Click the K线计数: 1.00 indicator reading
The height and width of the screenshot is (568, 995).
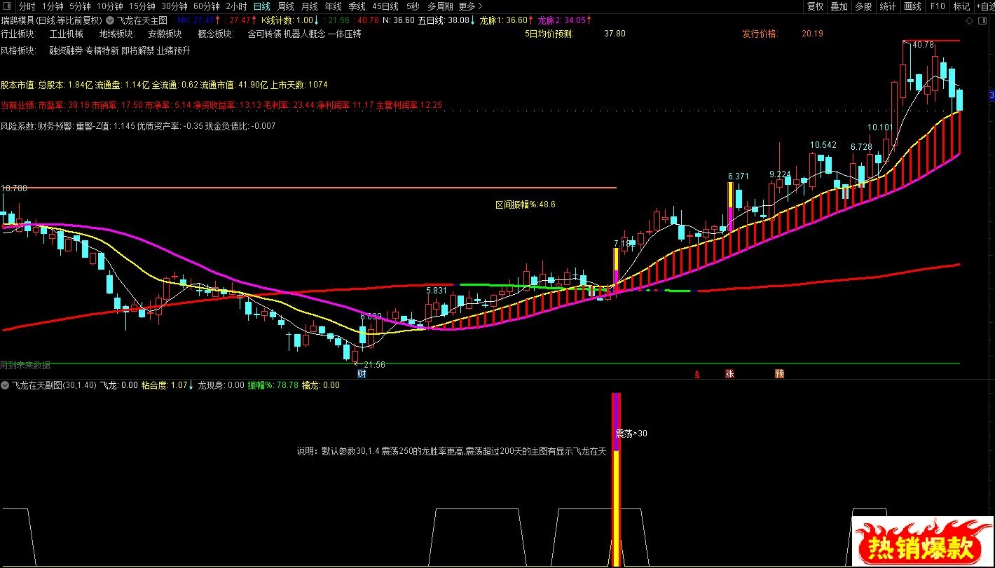coord(290,21)
